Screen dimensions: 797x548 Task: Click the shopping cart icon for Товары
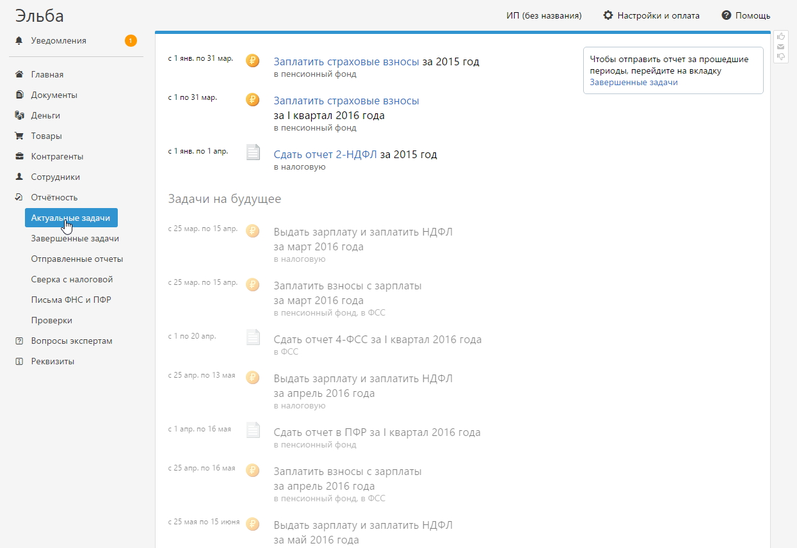click(19, 136)
